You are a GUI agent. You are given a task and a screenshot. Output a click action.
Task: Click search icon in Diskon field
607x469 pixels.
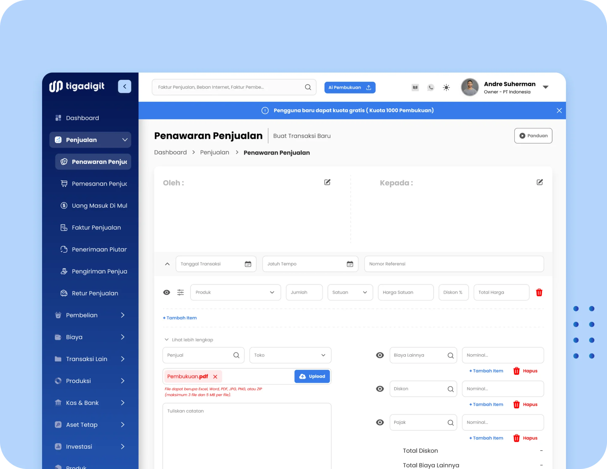click(451, 389)
